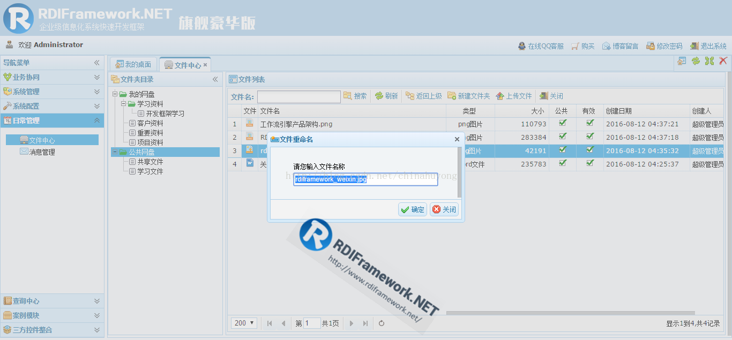The height and width of the screenshot is (340, 732).
Task: Click the 搜索 search button
Action: (355, 96)
